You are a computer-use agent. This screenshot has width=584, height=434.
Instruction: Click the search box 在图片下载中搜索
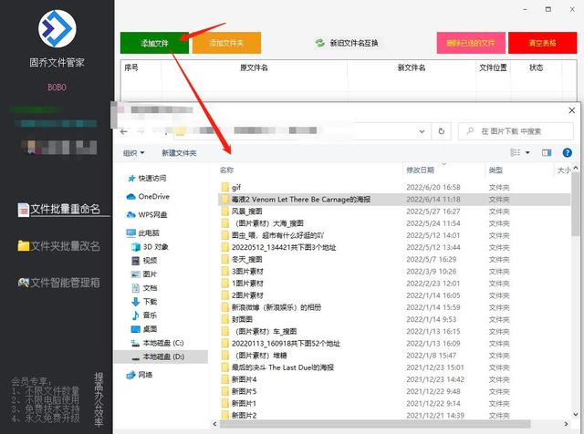coord(521,131)
